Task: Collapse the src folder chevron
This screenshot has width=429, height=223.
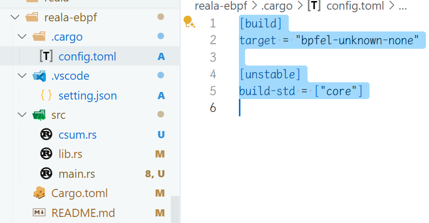Action: coord(22,114)
